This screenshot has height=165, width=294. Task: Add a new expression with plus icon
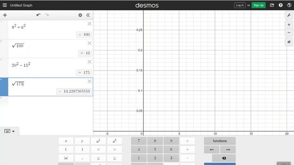click(x=5, y=15)
